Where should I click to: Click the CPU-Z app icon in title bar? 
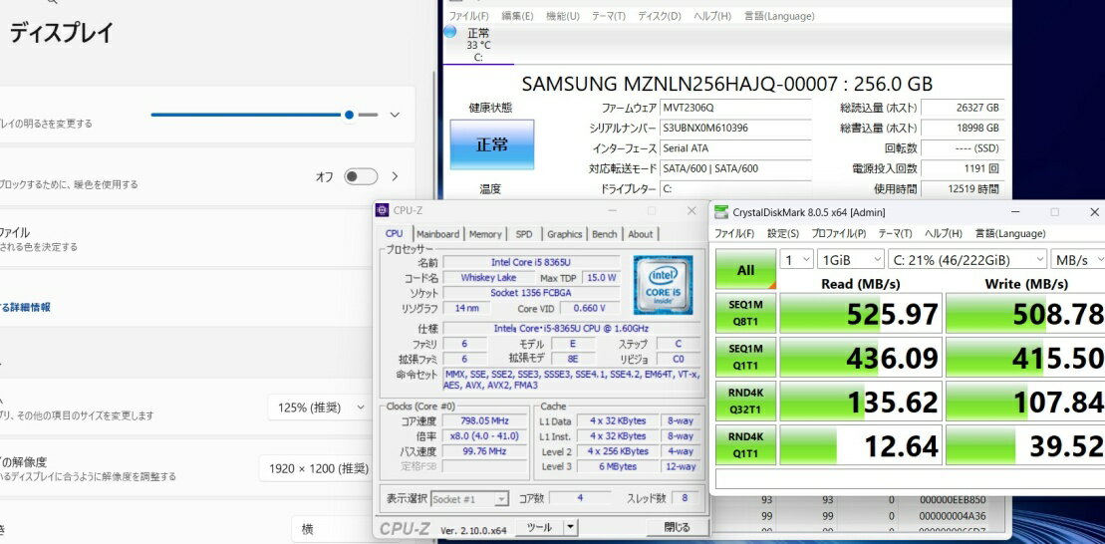point(383,210)
